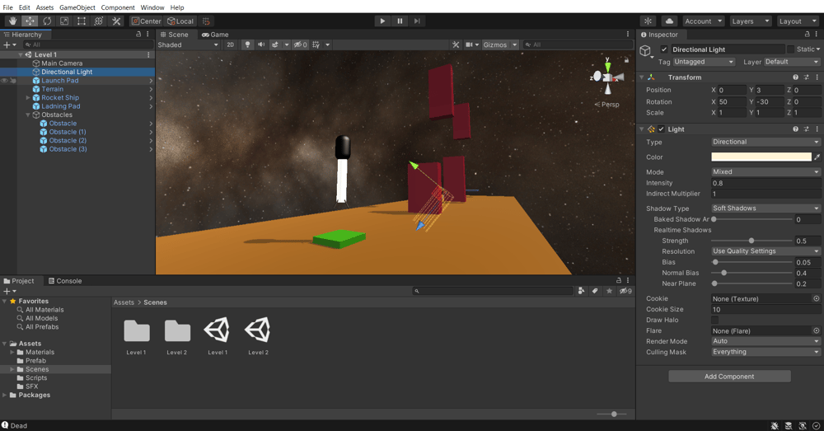Screen dimensions: 824x431
Task: Click Assets in the breadcrumb
Action: [124, 302]
